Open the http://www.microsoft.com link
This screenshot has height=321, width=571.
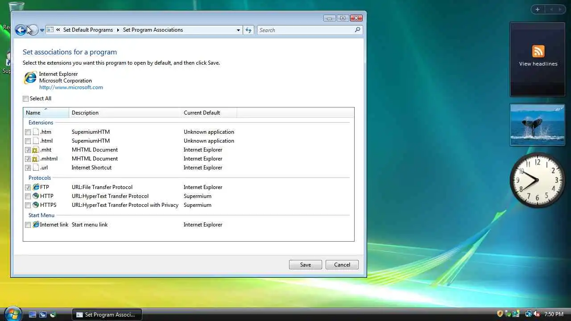71,87
